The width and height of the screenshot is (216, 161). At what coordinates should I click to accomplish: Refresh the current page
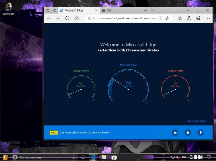[x=67, y=19]
